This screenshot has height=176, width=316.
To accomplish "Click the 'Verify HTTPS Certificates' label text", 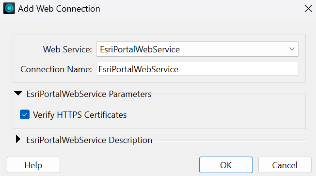I will pyautogui.click(x=80, y=115).
